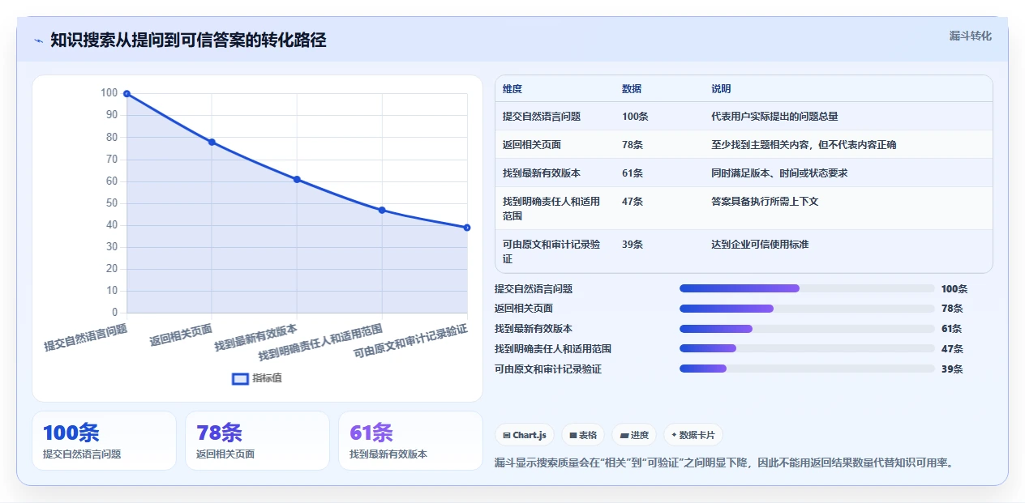Click table cell 至少找到主题相关内容，但不代表内容正确
Viewport: 1025px width, 503px height.
click(804, 145)
